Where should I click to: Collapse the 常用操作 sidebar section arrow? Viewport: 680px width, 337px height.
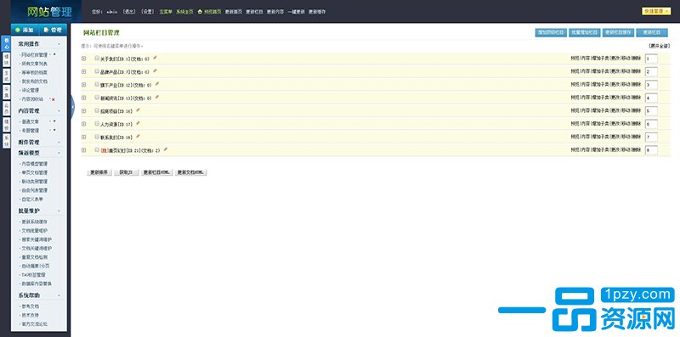pos(59,44)
